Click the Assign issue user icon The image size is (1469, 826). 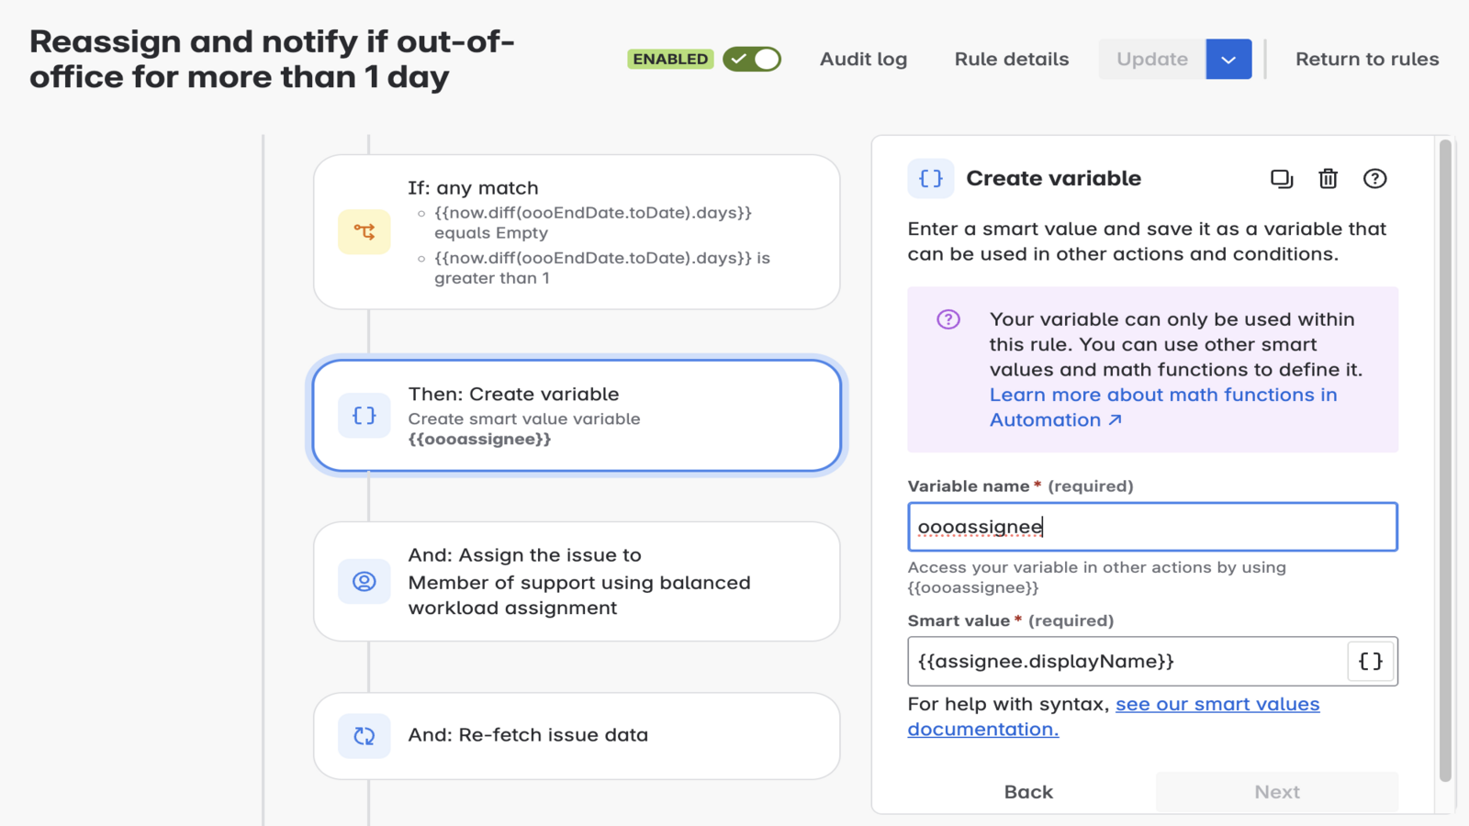[364, 582]
